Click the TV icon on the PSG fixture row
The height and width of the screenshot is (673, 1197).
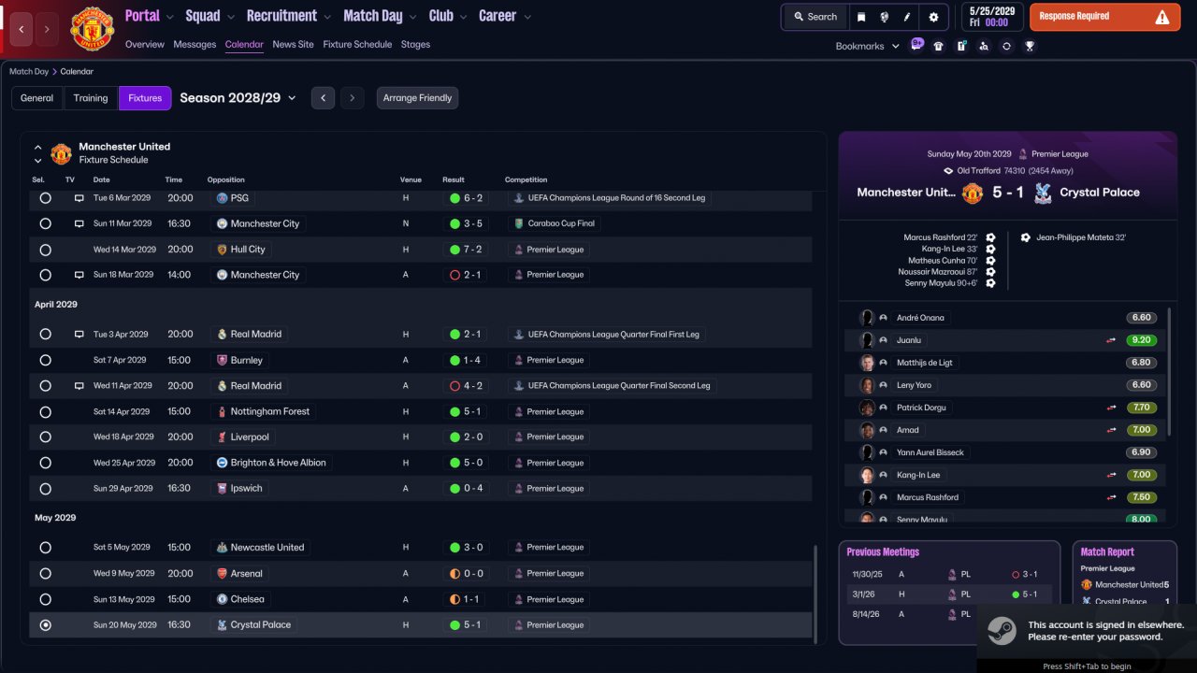point(79,198)
